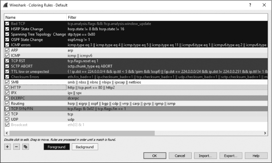
Task: Toggle the SMB rule checkbox
Action: [7, 82]
